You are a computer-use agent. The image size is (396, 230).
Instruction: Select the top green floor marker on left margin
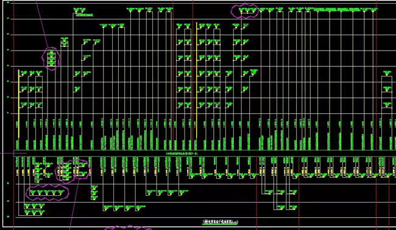(x=7, y=3)
